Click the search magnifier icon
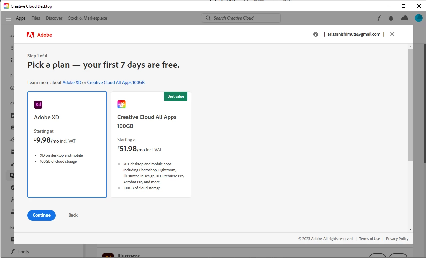The width and height of the screenshot is (426, 258). tap(208, 18)
